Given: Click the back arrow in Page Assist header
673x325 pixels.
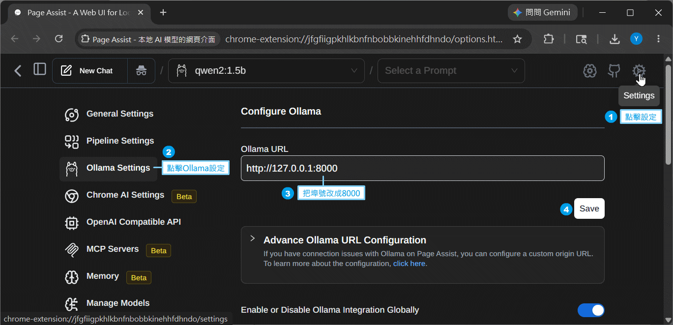Looking at the screenshot, I should click(18, 71).
